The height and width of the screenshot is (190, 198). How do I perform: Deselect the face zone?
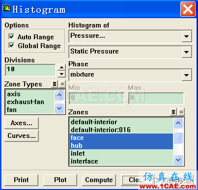point(121,137)
